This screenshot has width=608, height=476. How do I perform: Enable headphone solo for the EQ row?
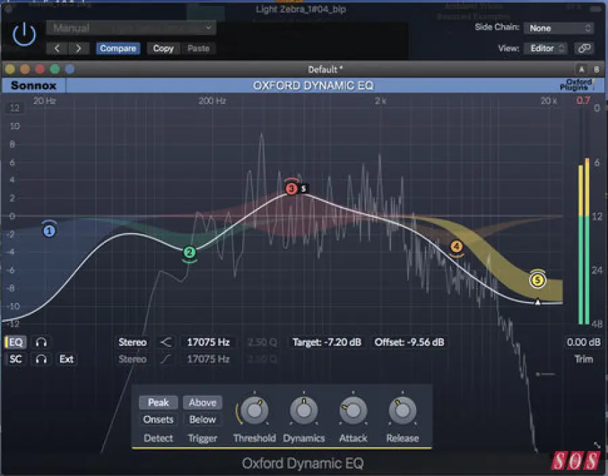click(x=41, y=342)
